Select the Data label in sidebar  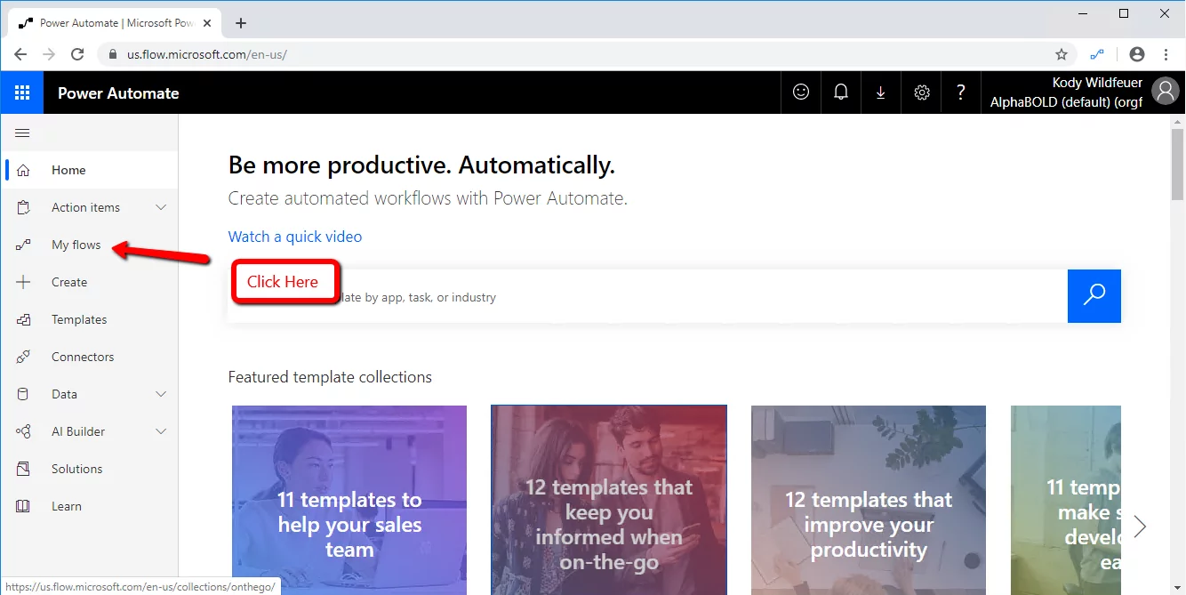click(x=64, y=394)
